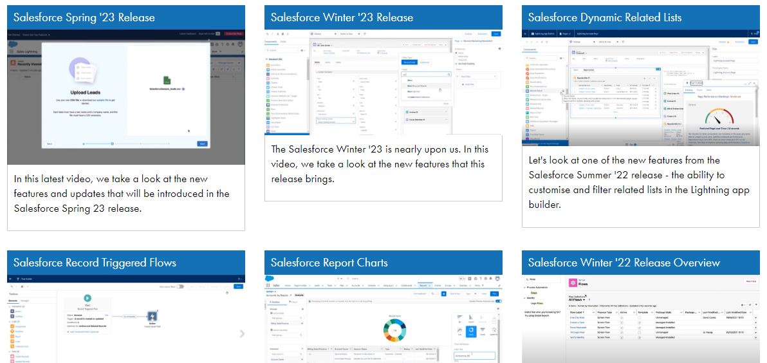This screenshot has height=363, width=767.
Task: Select the Winter '23 Release video thumbnail
Action: pos(383,82)
